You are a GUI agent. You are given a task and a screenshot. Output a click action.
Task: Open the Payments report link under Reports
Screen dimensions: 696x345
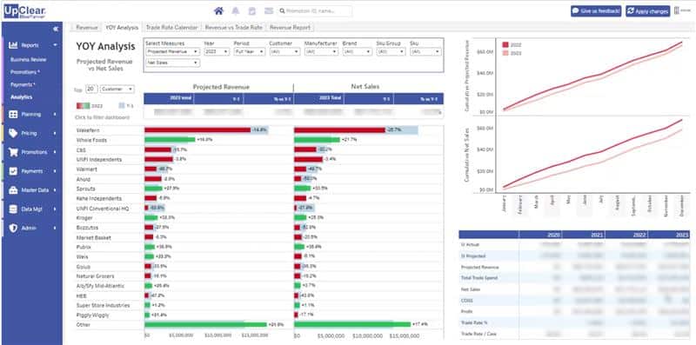pyautogui.click(x=23, y=84)
